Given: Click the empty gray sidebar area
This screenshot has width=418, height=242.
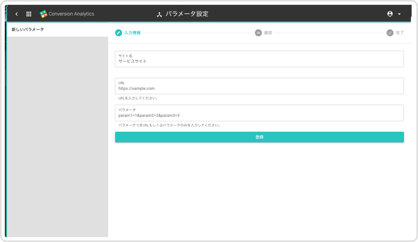Looking at the screenshot, I should point(57,136).
